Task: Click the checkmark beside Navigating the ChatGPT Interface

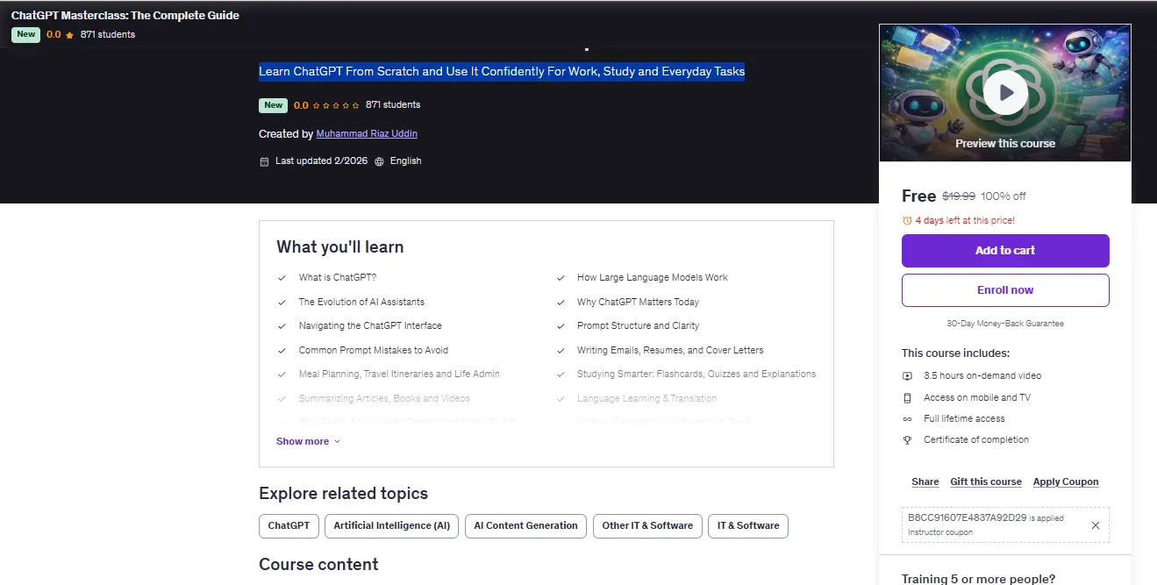Action: pyautogui.click(x=282, y=326)
